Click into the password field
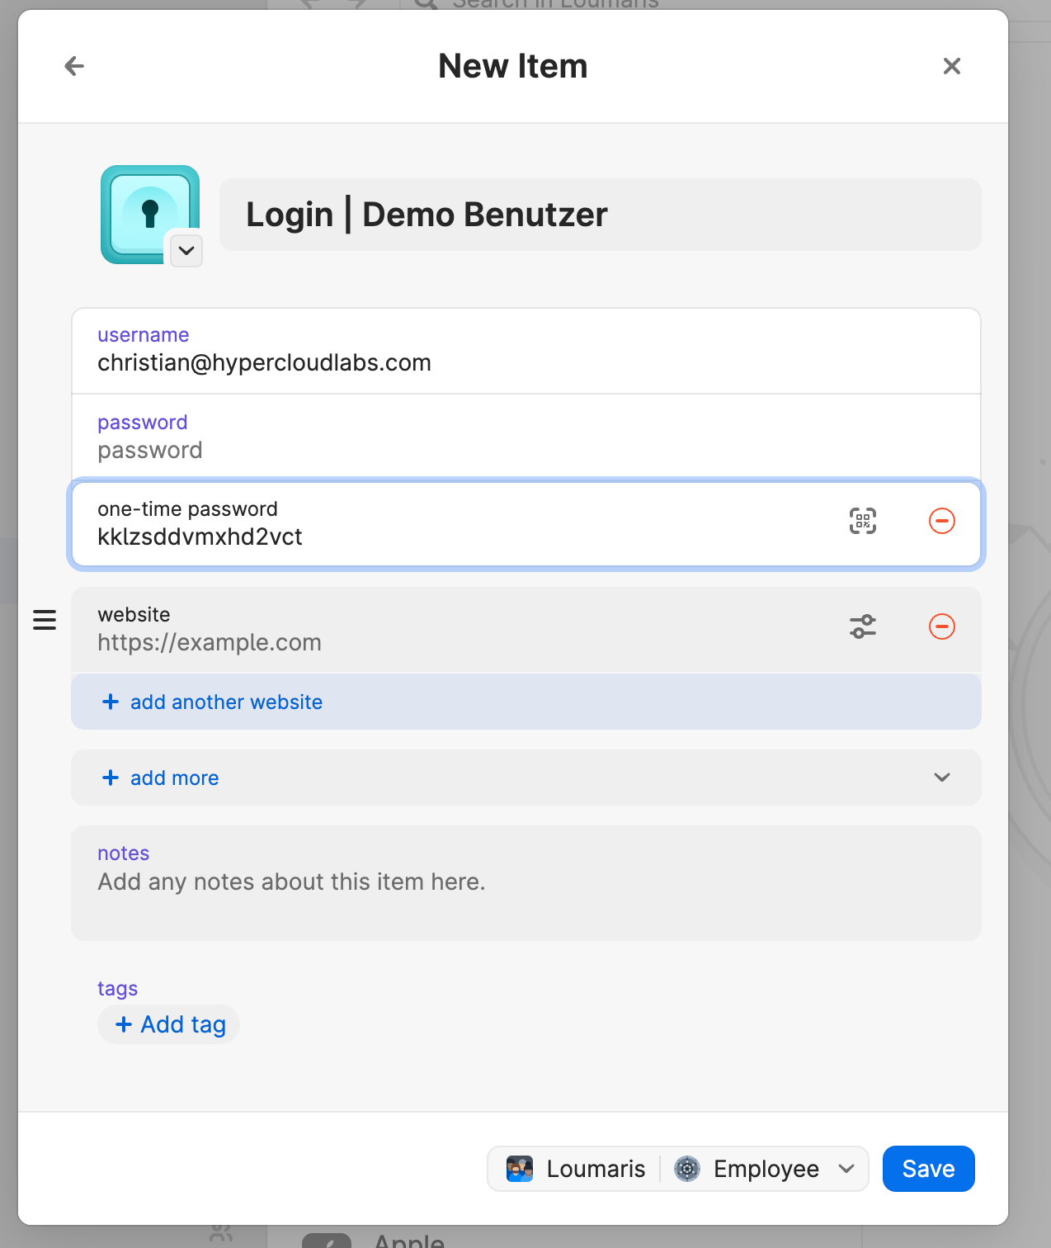 click(x=525, y=450)
